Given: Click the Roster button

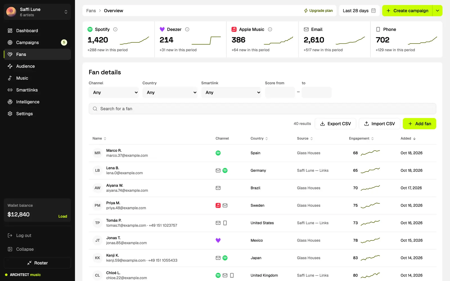Looking at the screenshot, I should pos(37,263).
